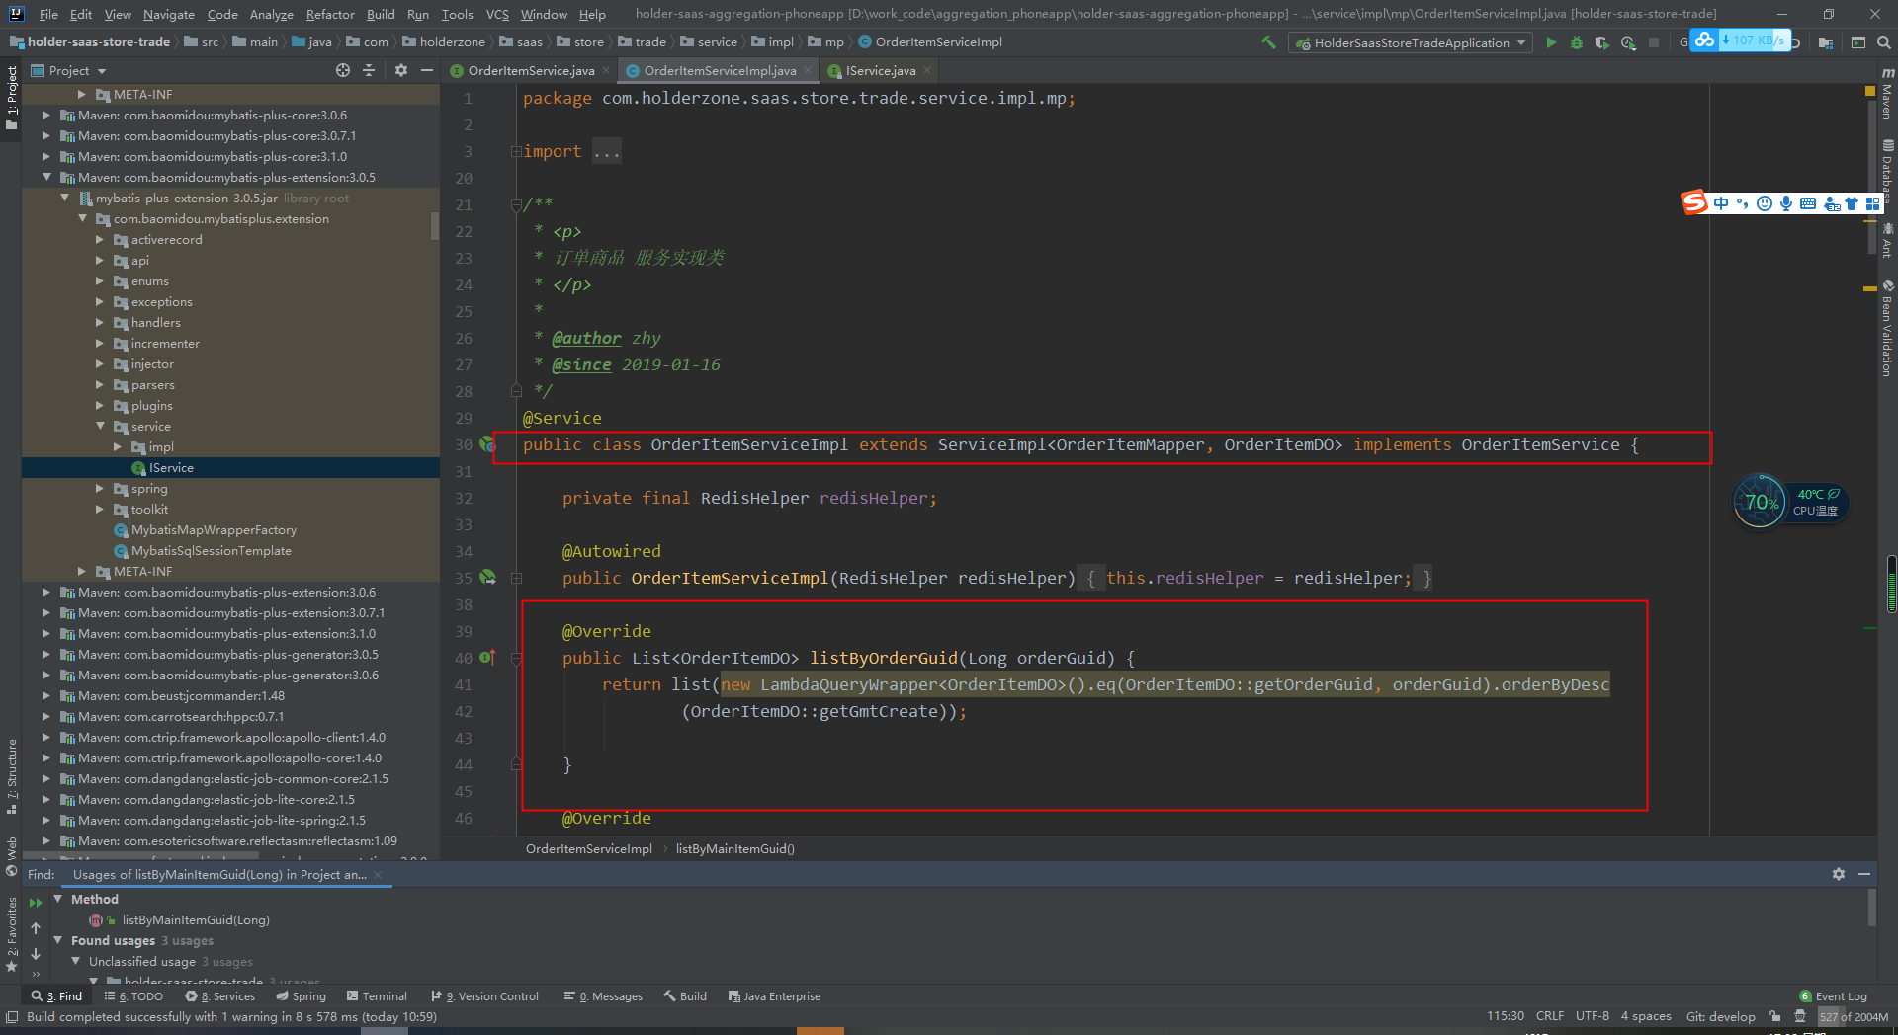The width and height of the screenshot is (1898, 1035).
Task: Collapse the mybatis-plus-extension-3.0.5.jar node
Action: [x=65, y=198]
